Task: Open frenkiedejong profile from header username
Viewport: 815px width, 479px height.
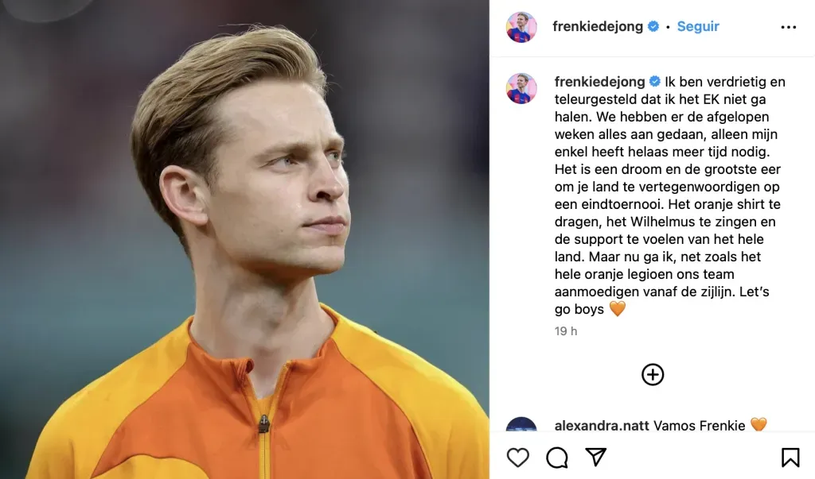Action: pyautogui.click(x=598, y=26)
